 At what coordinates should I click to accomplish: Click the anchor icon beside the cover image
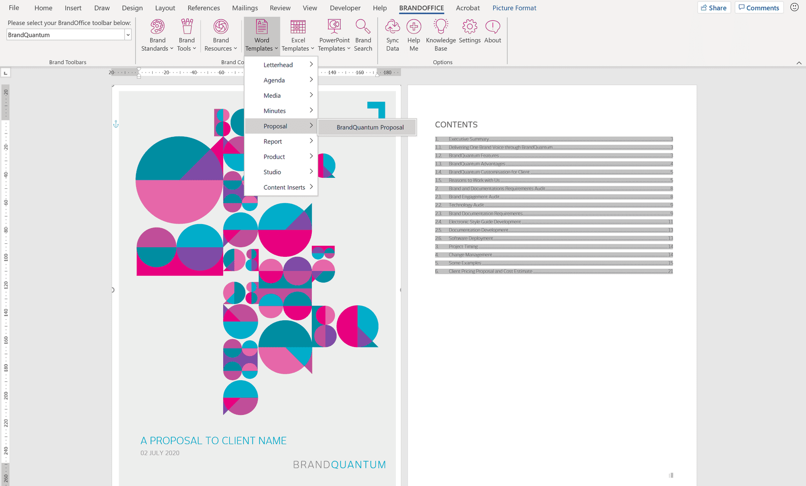[x=116, y=124]
